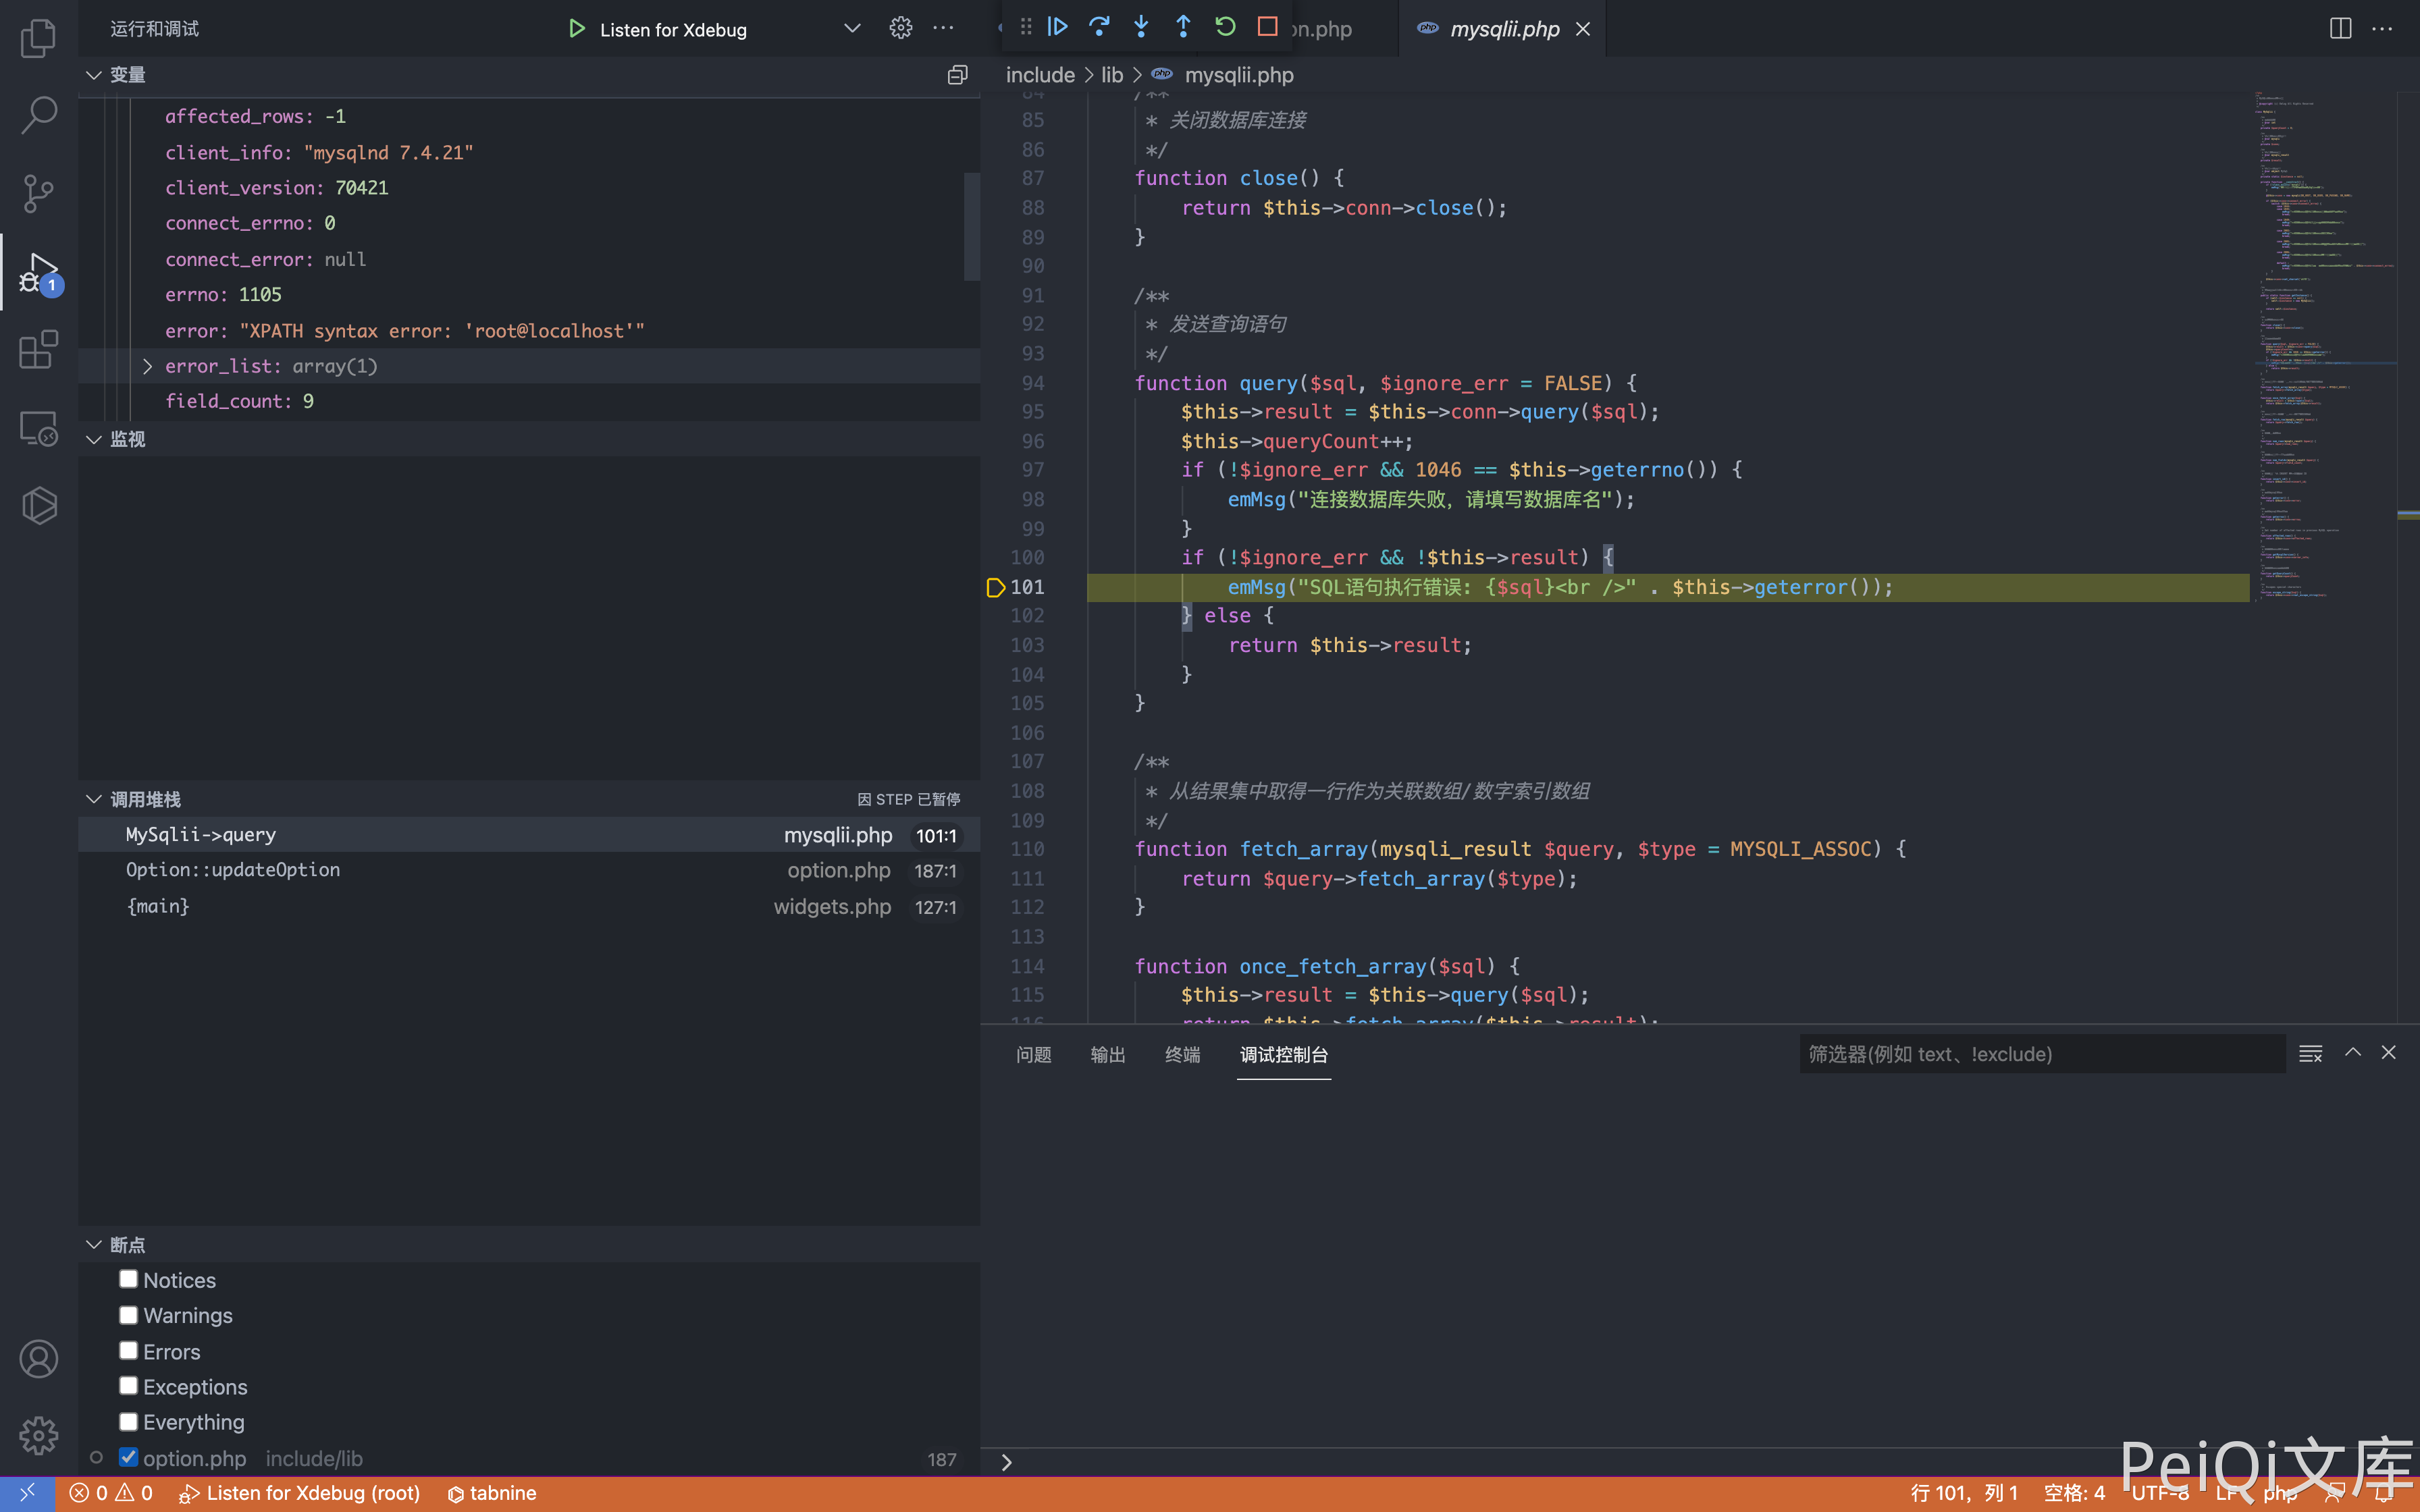
Task: Uncheck the option.php breakpoint
Action: [x=128, y=1457]
